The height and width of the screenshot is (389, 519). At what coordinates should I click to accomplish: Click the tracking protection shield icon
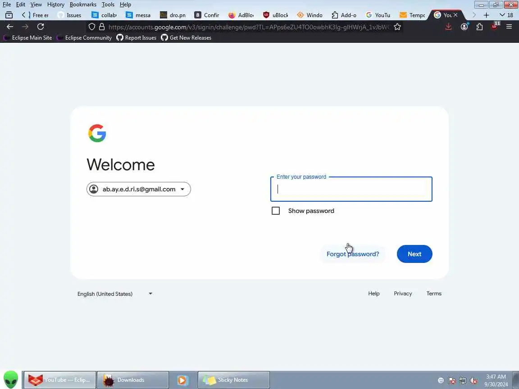tap(92, 27)
